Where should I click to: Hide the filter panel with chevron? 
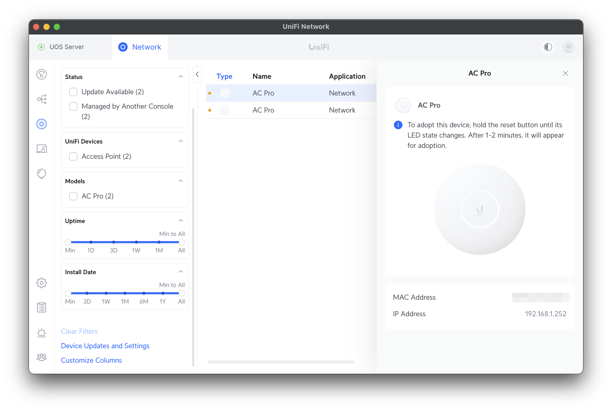[x=197, y=74]
